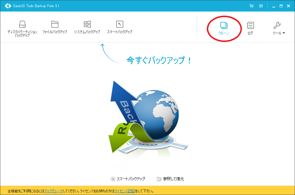Click the Backup globe illustration

(x=148, y=119)
